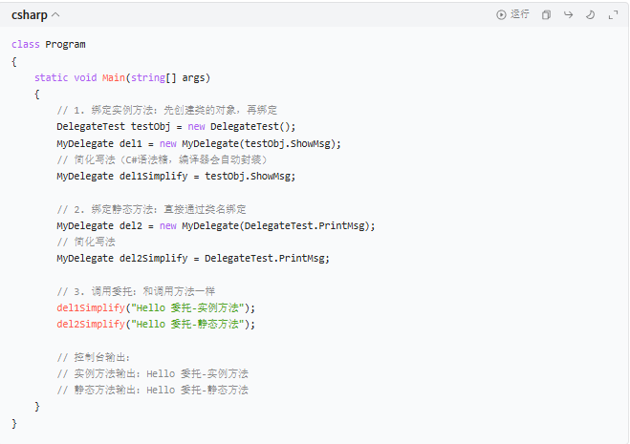Click the del2Simplify invocation call
The width and height of the screenshot is (630, 444).
pyautogui.click(x=92, y=324)
